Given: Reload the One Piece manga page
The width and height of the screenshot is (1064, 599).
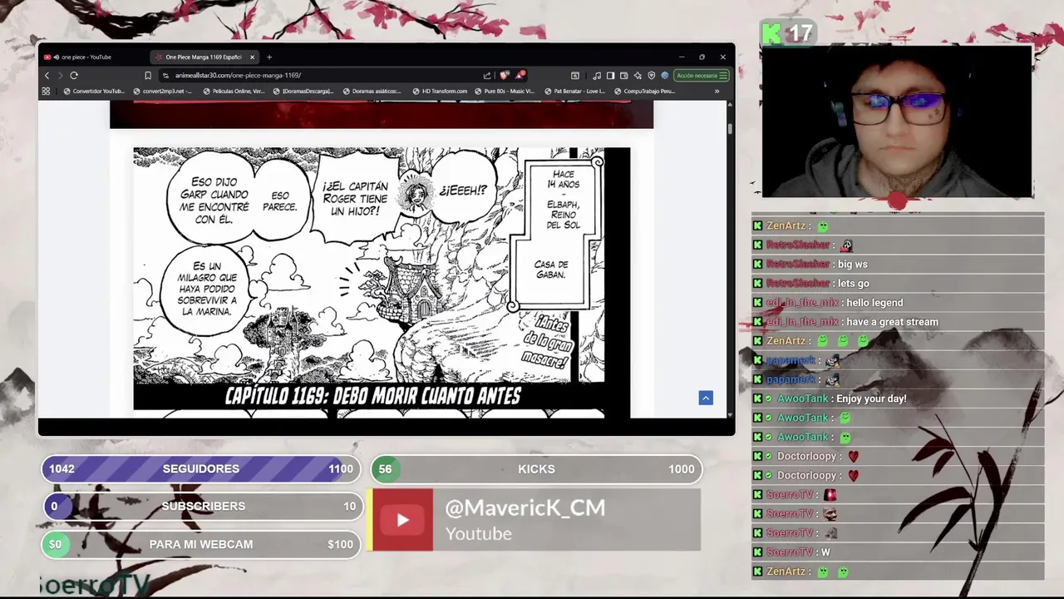Looking at the screenshot, I should click(74, 76).
